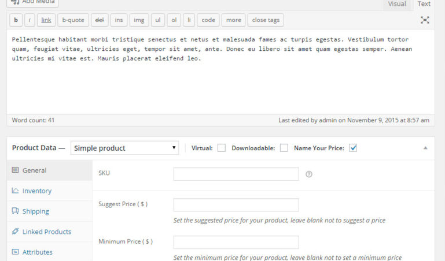
Task: Click into the SKU input field
Action: coord(236,174)
